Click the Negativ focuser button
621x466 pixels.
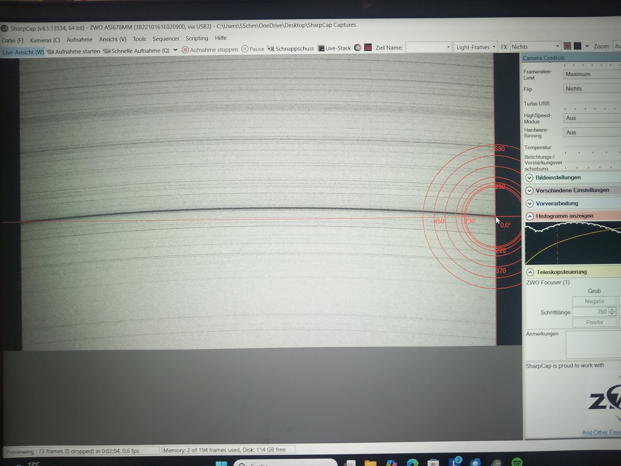point(594,301)
